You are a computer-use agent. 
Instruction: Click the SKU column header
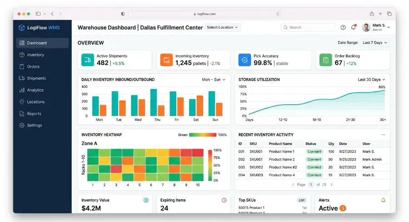(253, 144)
